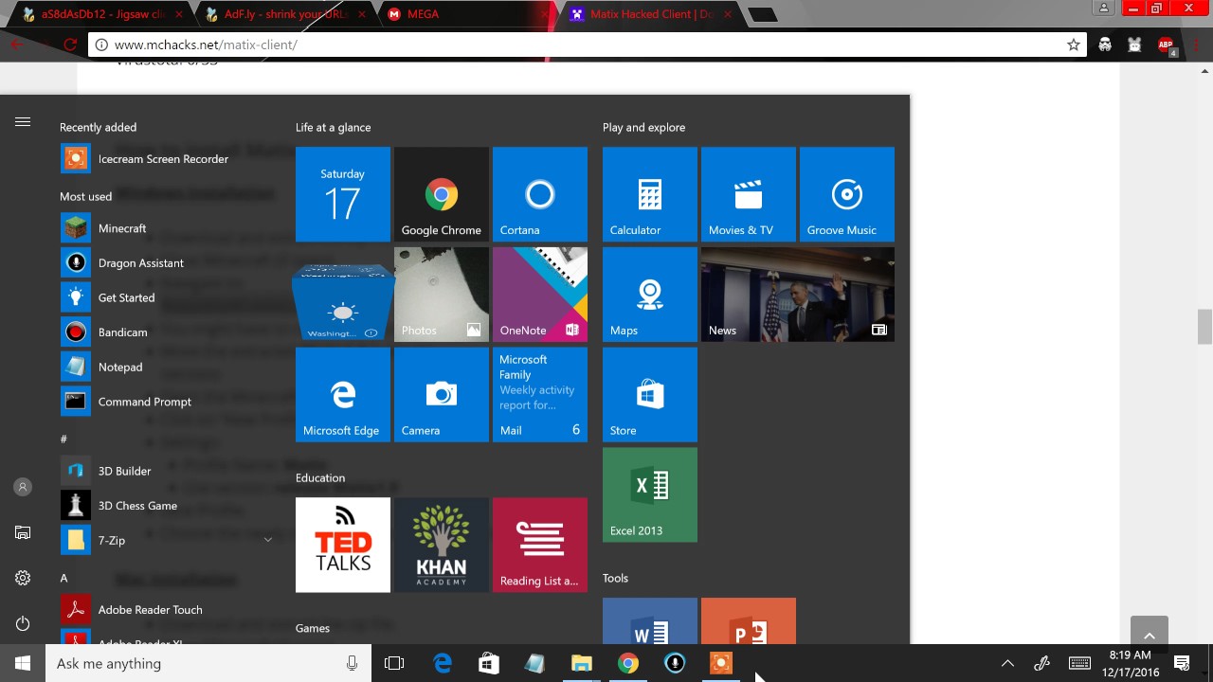The width and height of the screenshot is (1213, 682).
Task: Open the Power options button
Action: [23, 623]
